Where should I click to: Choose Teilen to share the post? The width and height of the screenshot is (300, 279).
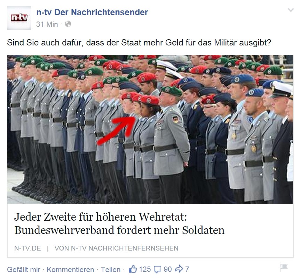(x=111, y=270)
